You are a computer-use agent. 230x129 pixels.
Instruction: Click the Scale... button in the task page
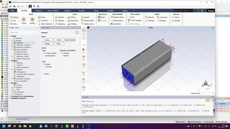coord(48,40)
